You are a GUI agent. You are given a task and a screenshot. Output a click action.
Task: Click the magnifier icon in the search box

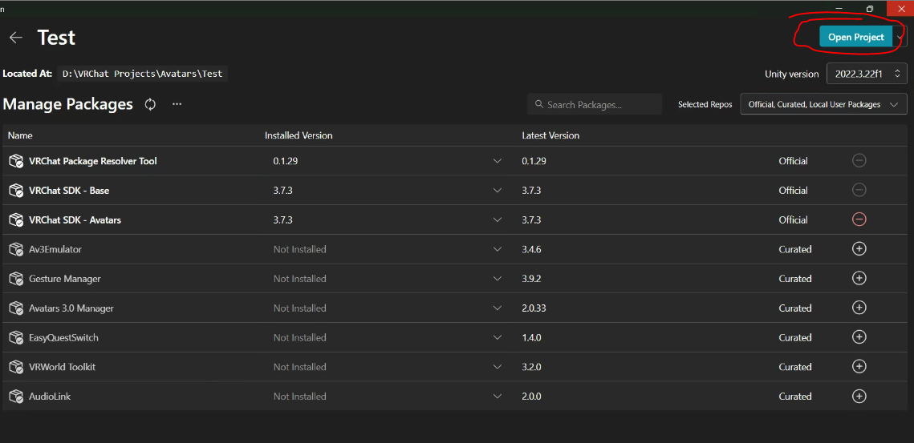point(539,105)
